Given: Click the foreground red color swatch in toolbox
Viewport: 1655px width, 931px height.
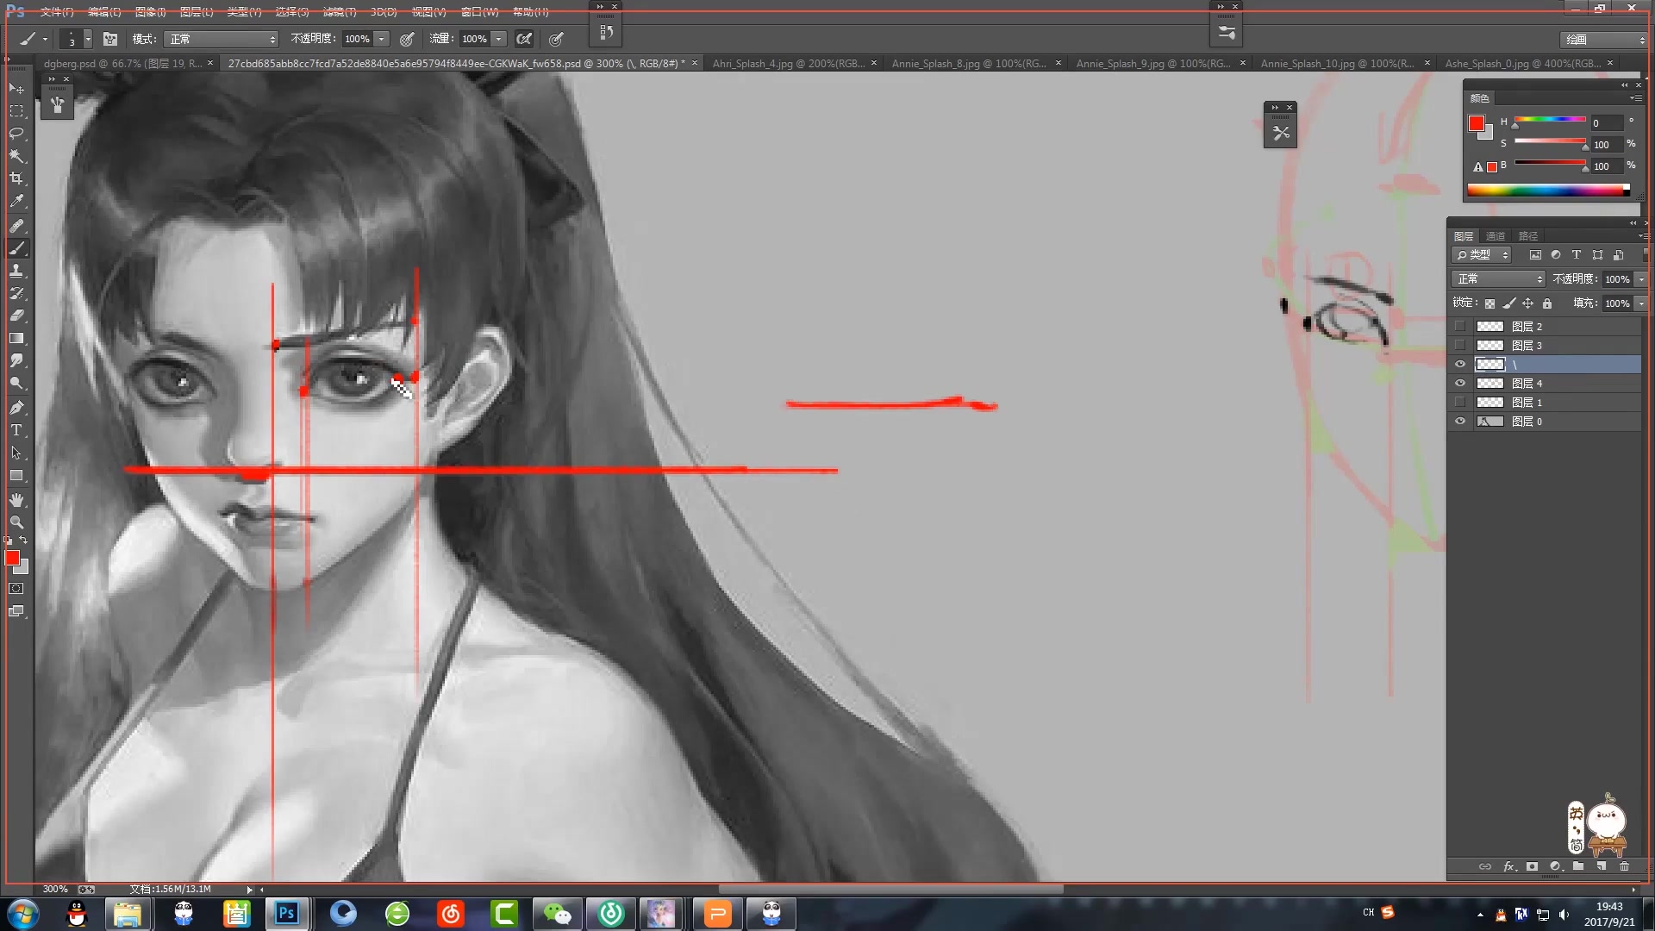Looking at the screenshot, I should [12, 559].
